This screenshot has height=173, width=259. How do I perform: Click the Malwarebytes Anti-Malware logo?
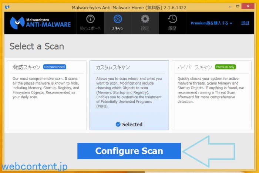click(40, 23)
